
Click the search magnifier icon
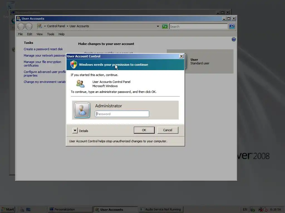[x=232, y=26]
